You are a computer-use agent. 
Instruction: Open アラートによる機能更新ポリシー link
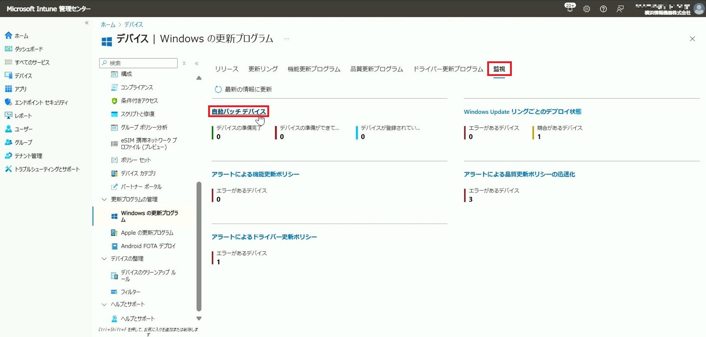coord(256,174)
